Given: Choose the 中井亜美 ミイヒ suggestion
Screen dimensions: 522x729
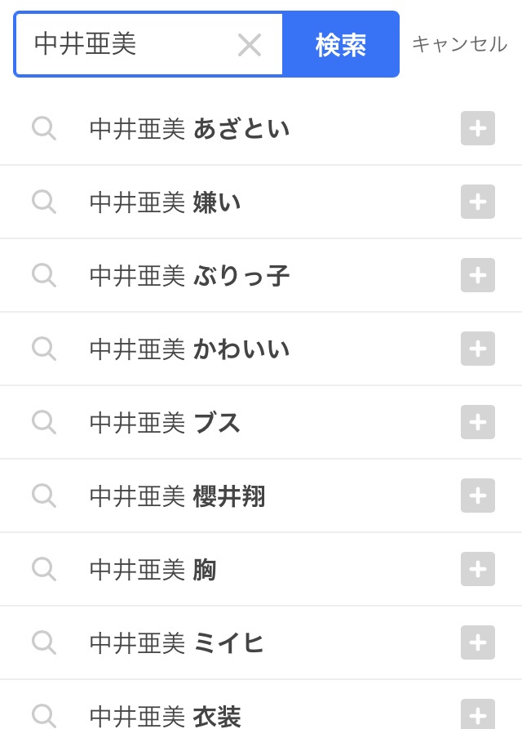Looking at the screenshot, I should pos(177,643).
